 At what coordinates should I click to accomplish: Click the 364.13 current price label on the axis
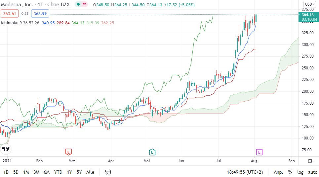click(307, 15)
